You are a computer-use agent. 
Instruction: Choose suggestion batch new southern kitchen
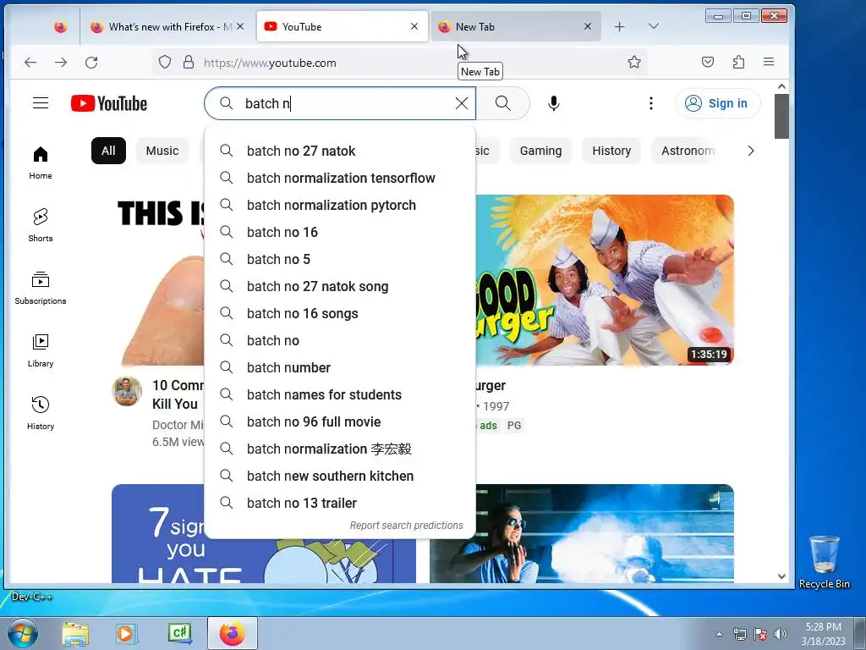click(x=340, y=476)
